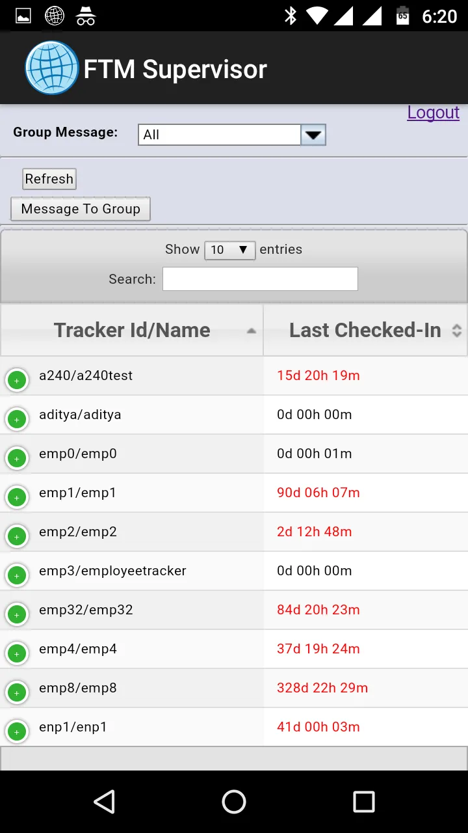The image size is (468, 833).
Task: Click the 90d 06h 07m check-in value
Action: click(x=318, y=493)
